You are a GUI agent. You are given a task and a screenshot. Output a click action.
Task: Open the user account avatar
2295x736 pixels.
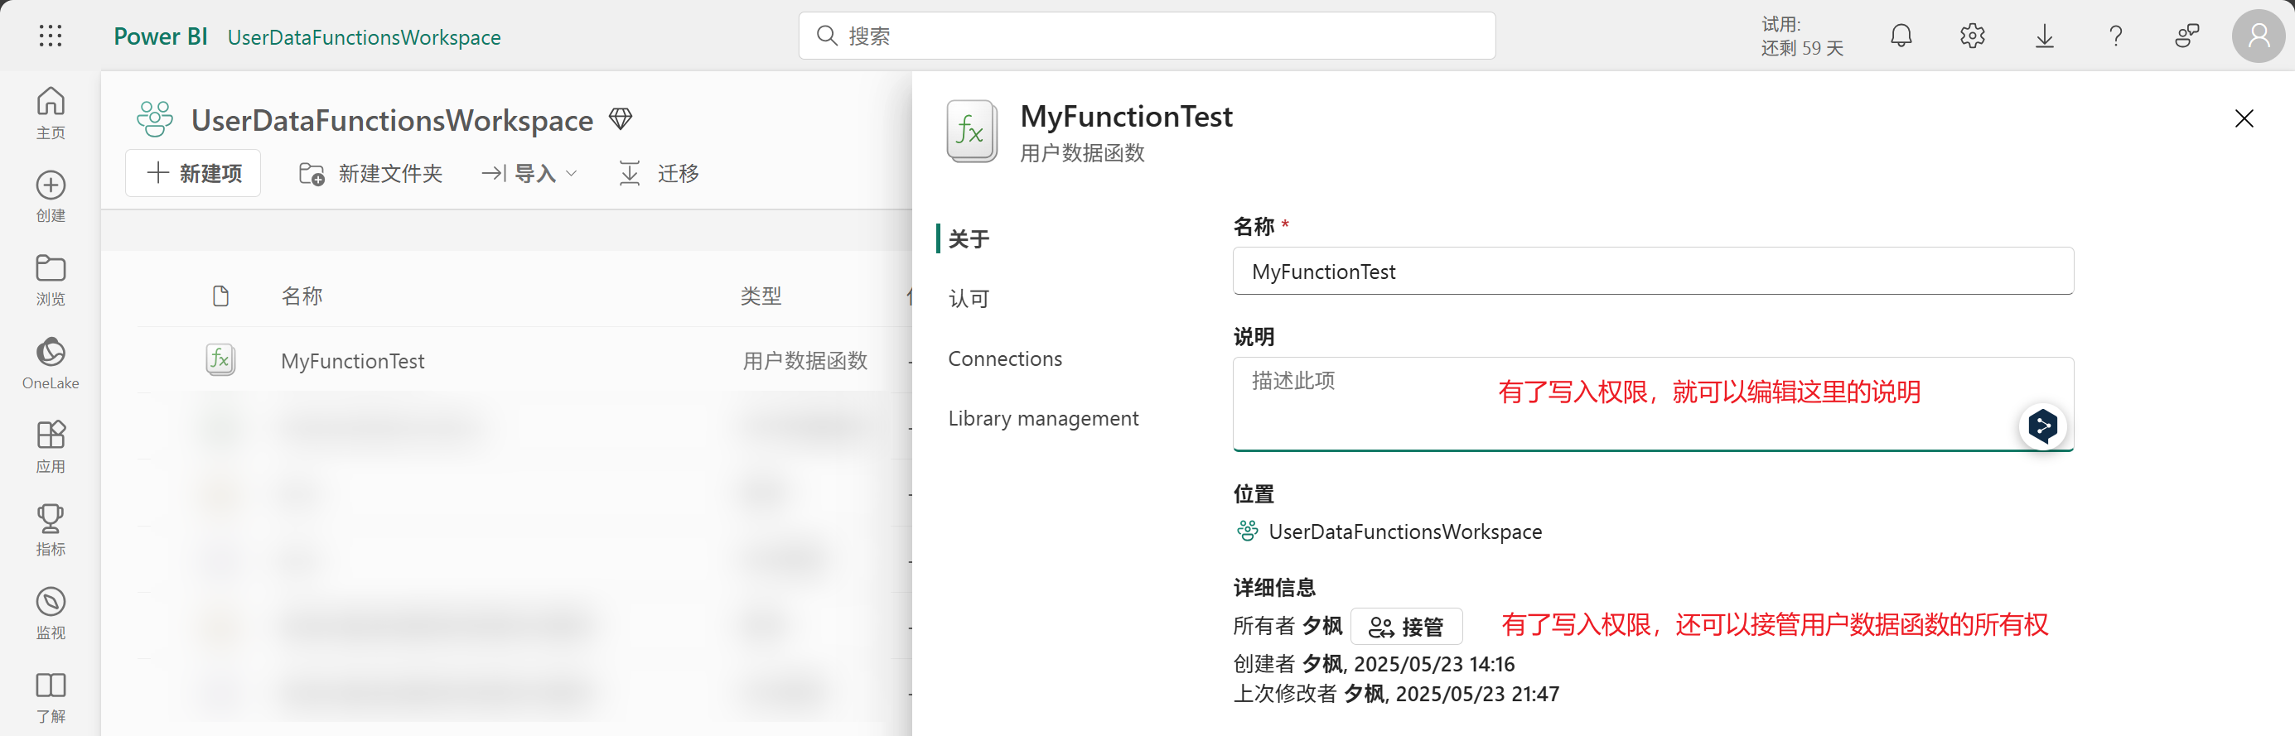[2259, 36]
